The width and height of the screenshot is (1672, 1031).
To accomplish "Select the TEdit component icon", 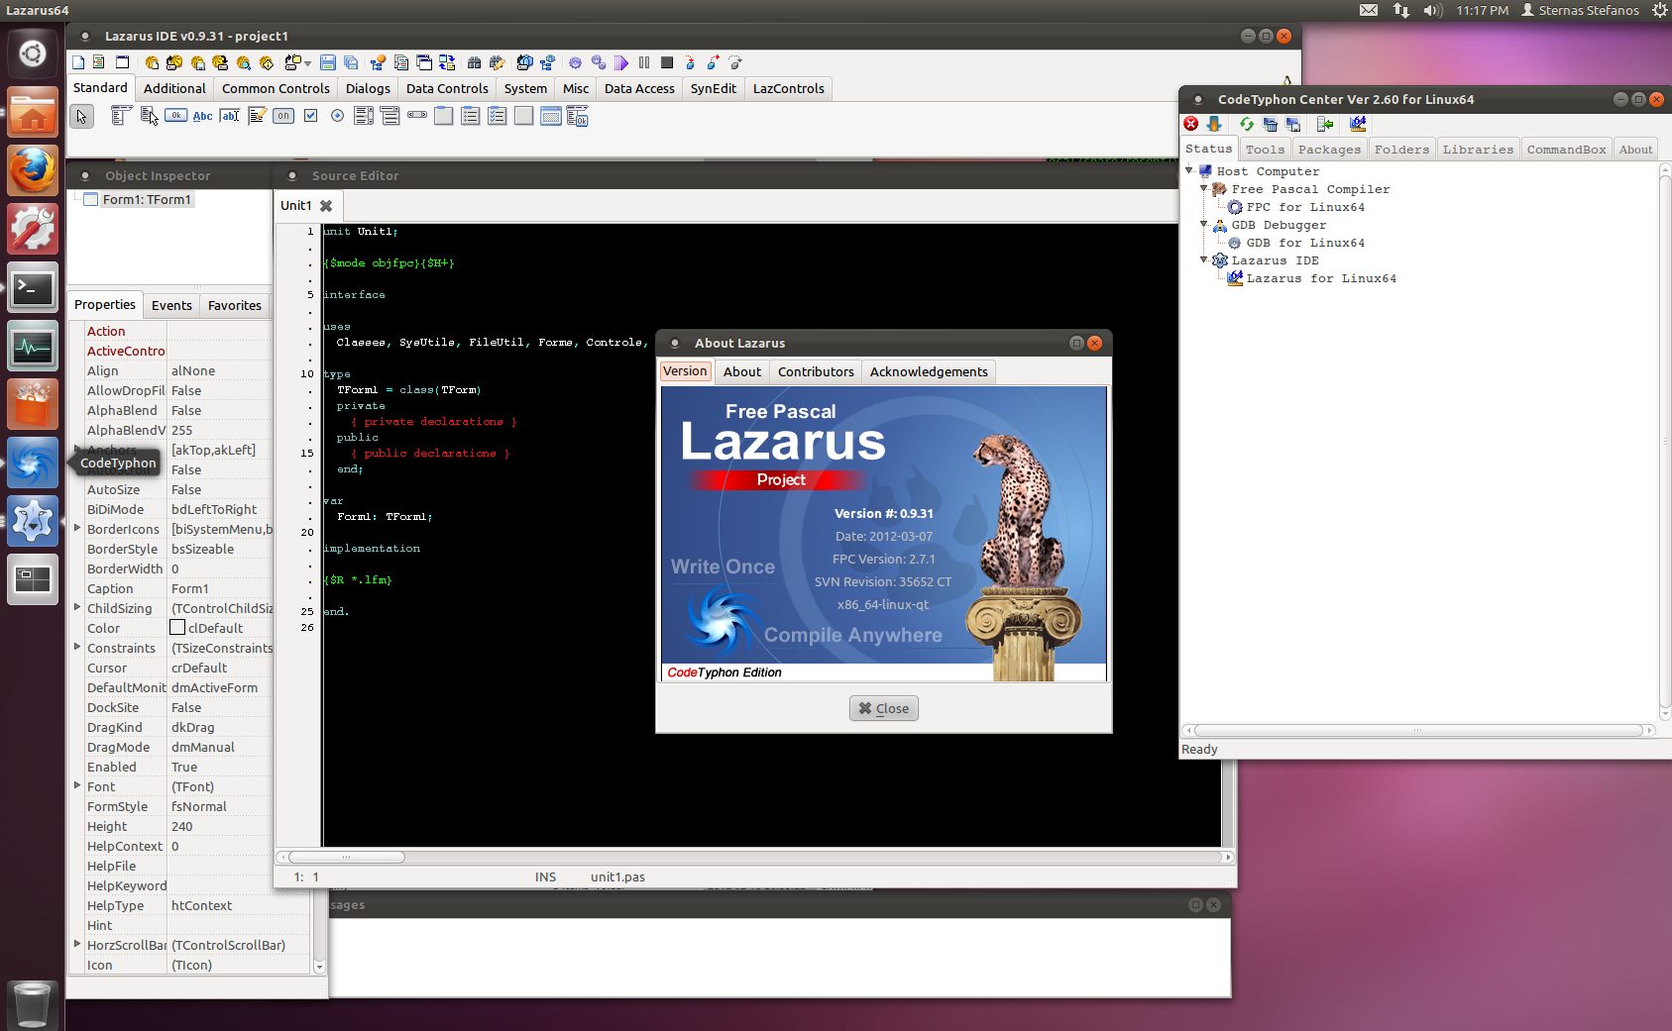I will pos(230,117).
